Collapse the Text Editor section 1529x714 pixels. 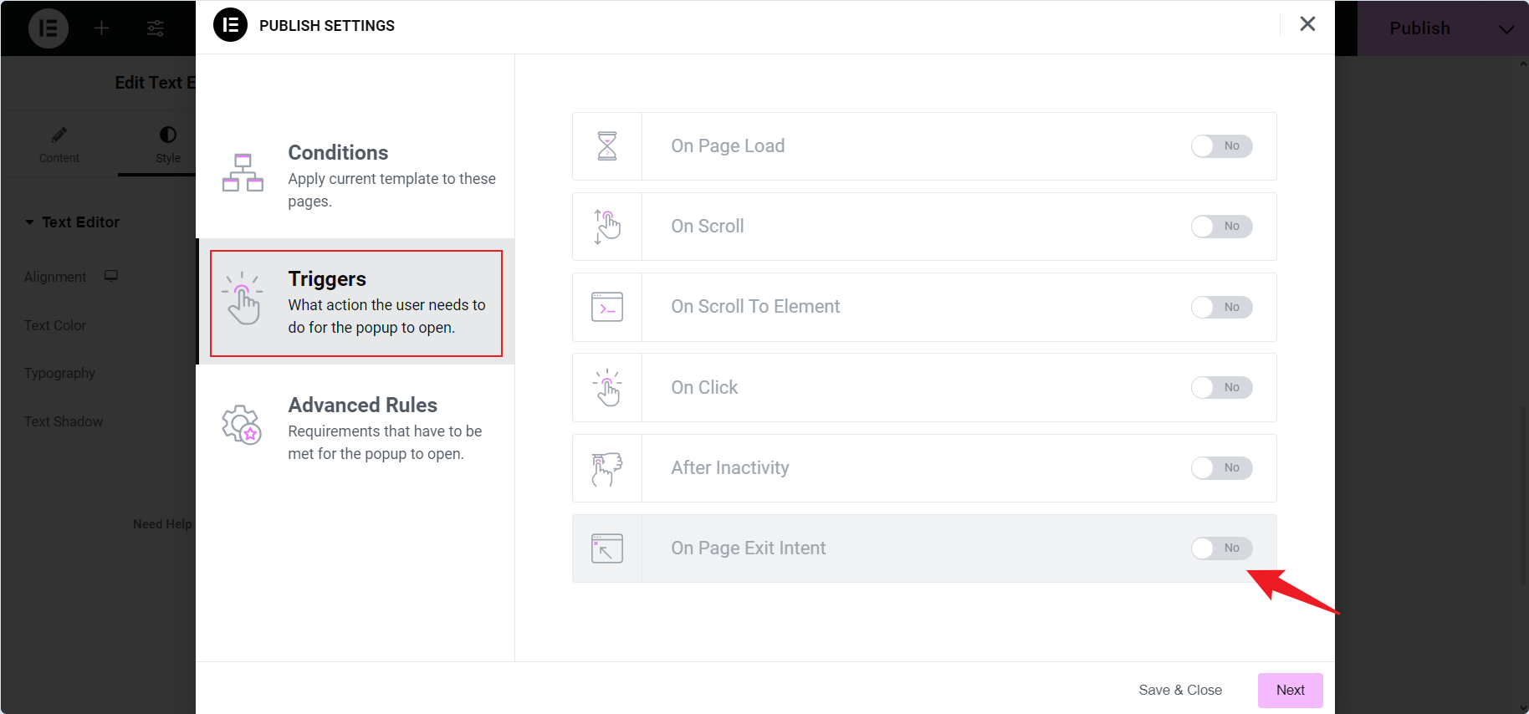coord(30,222)
